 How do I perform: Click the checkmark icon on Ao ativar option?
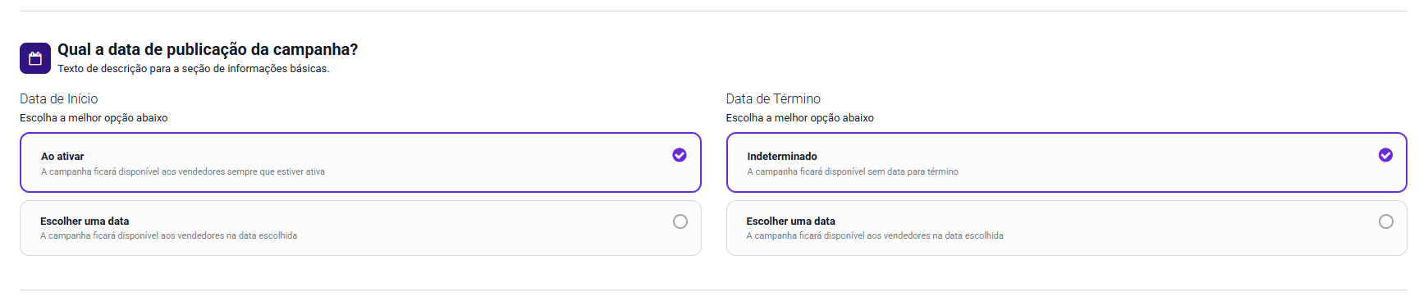(x=680, y=155)
